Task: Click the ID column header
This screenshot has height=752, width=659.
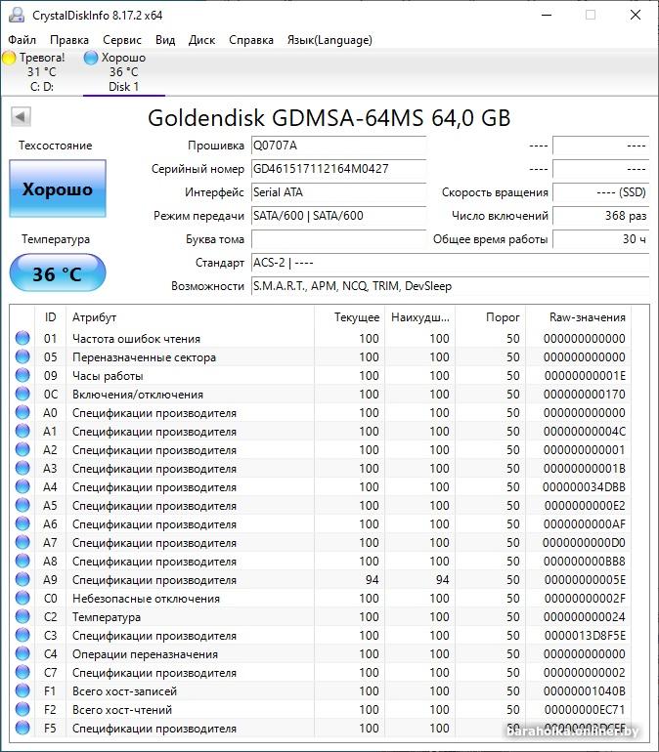Action: [51, 317]
